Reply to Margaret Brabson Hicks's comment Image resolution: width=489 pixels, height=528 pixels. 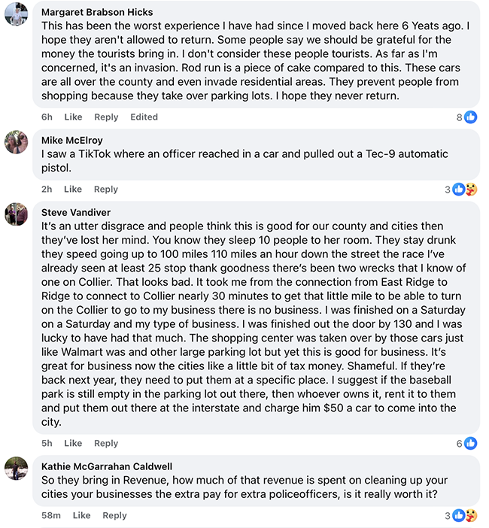(106, 117)
